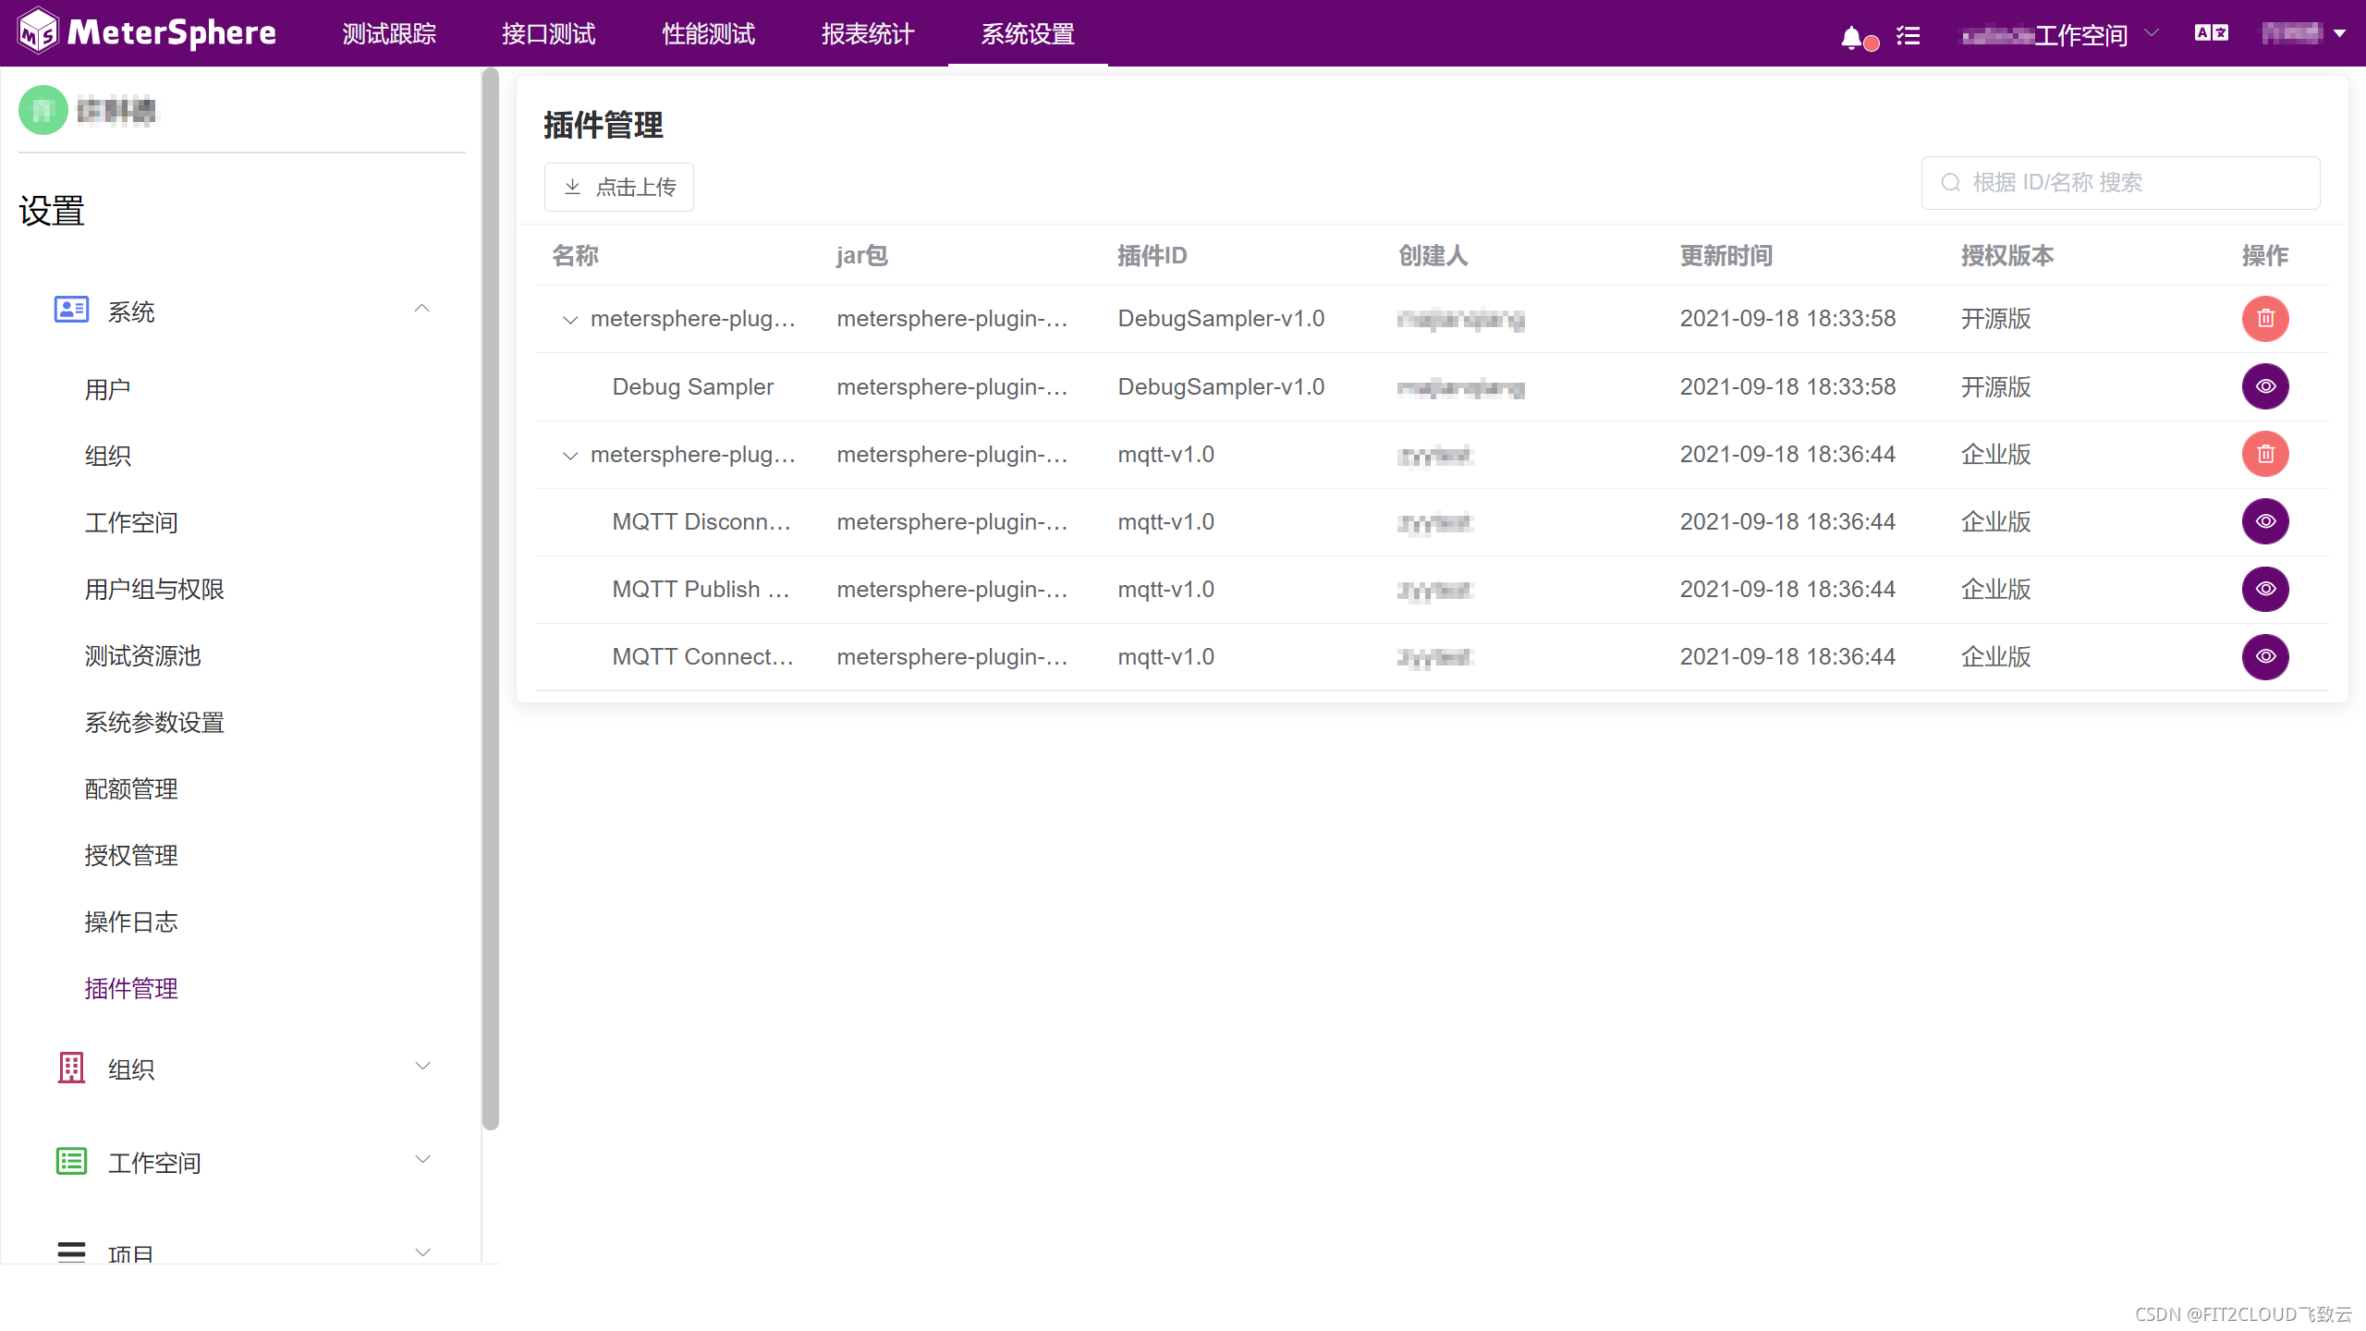Open the task list icon in header
Screen dimensions: 2366x1331
(x=1909, y=36)
